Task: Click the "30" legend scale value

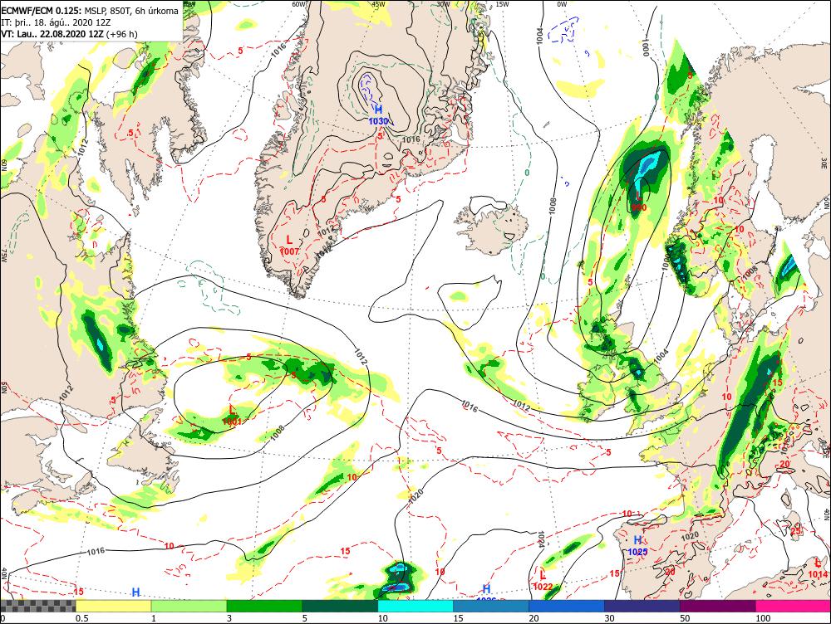Action: (609, 618)
